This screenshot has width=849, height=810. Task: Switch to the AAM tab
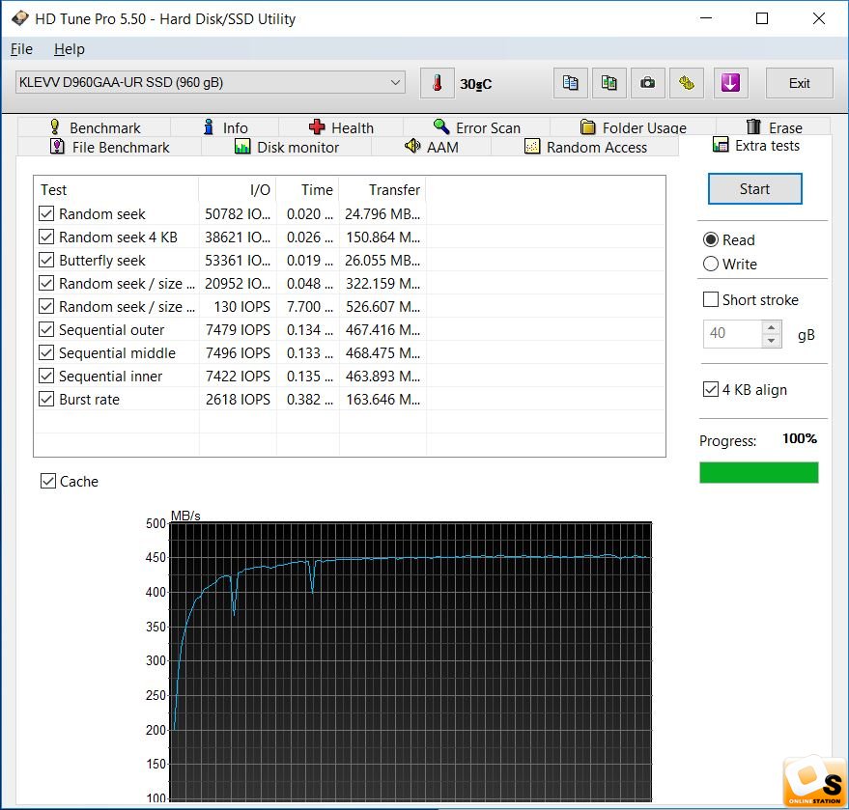432,147
